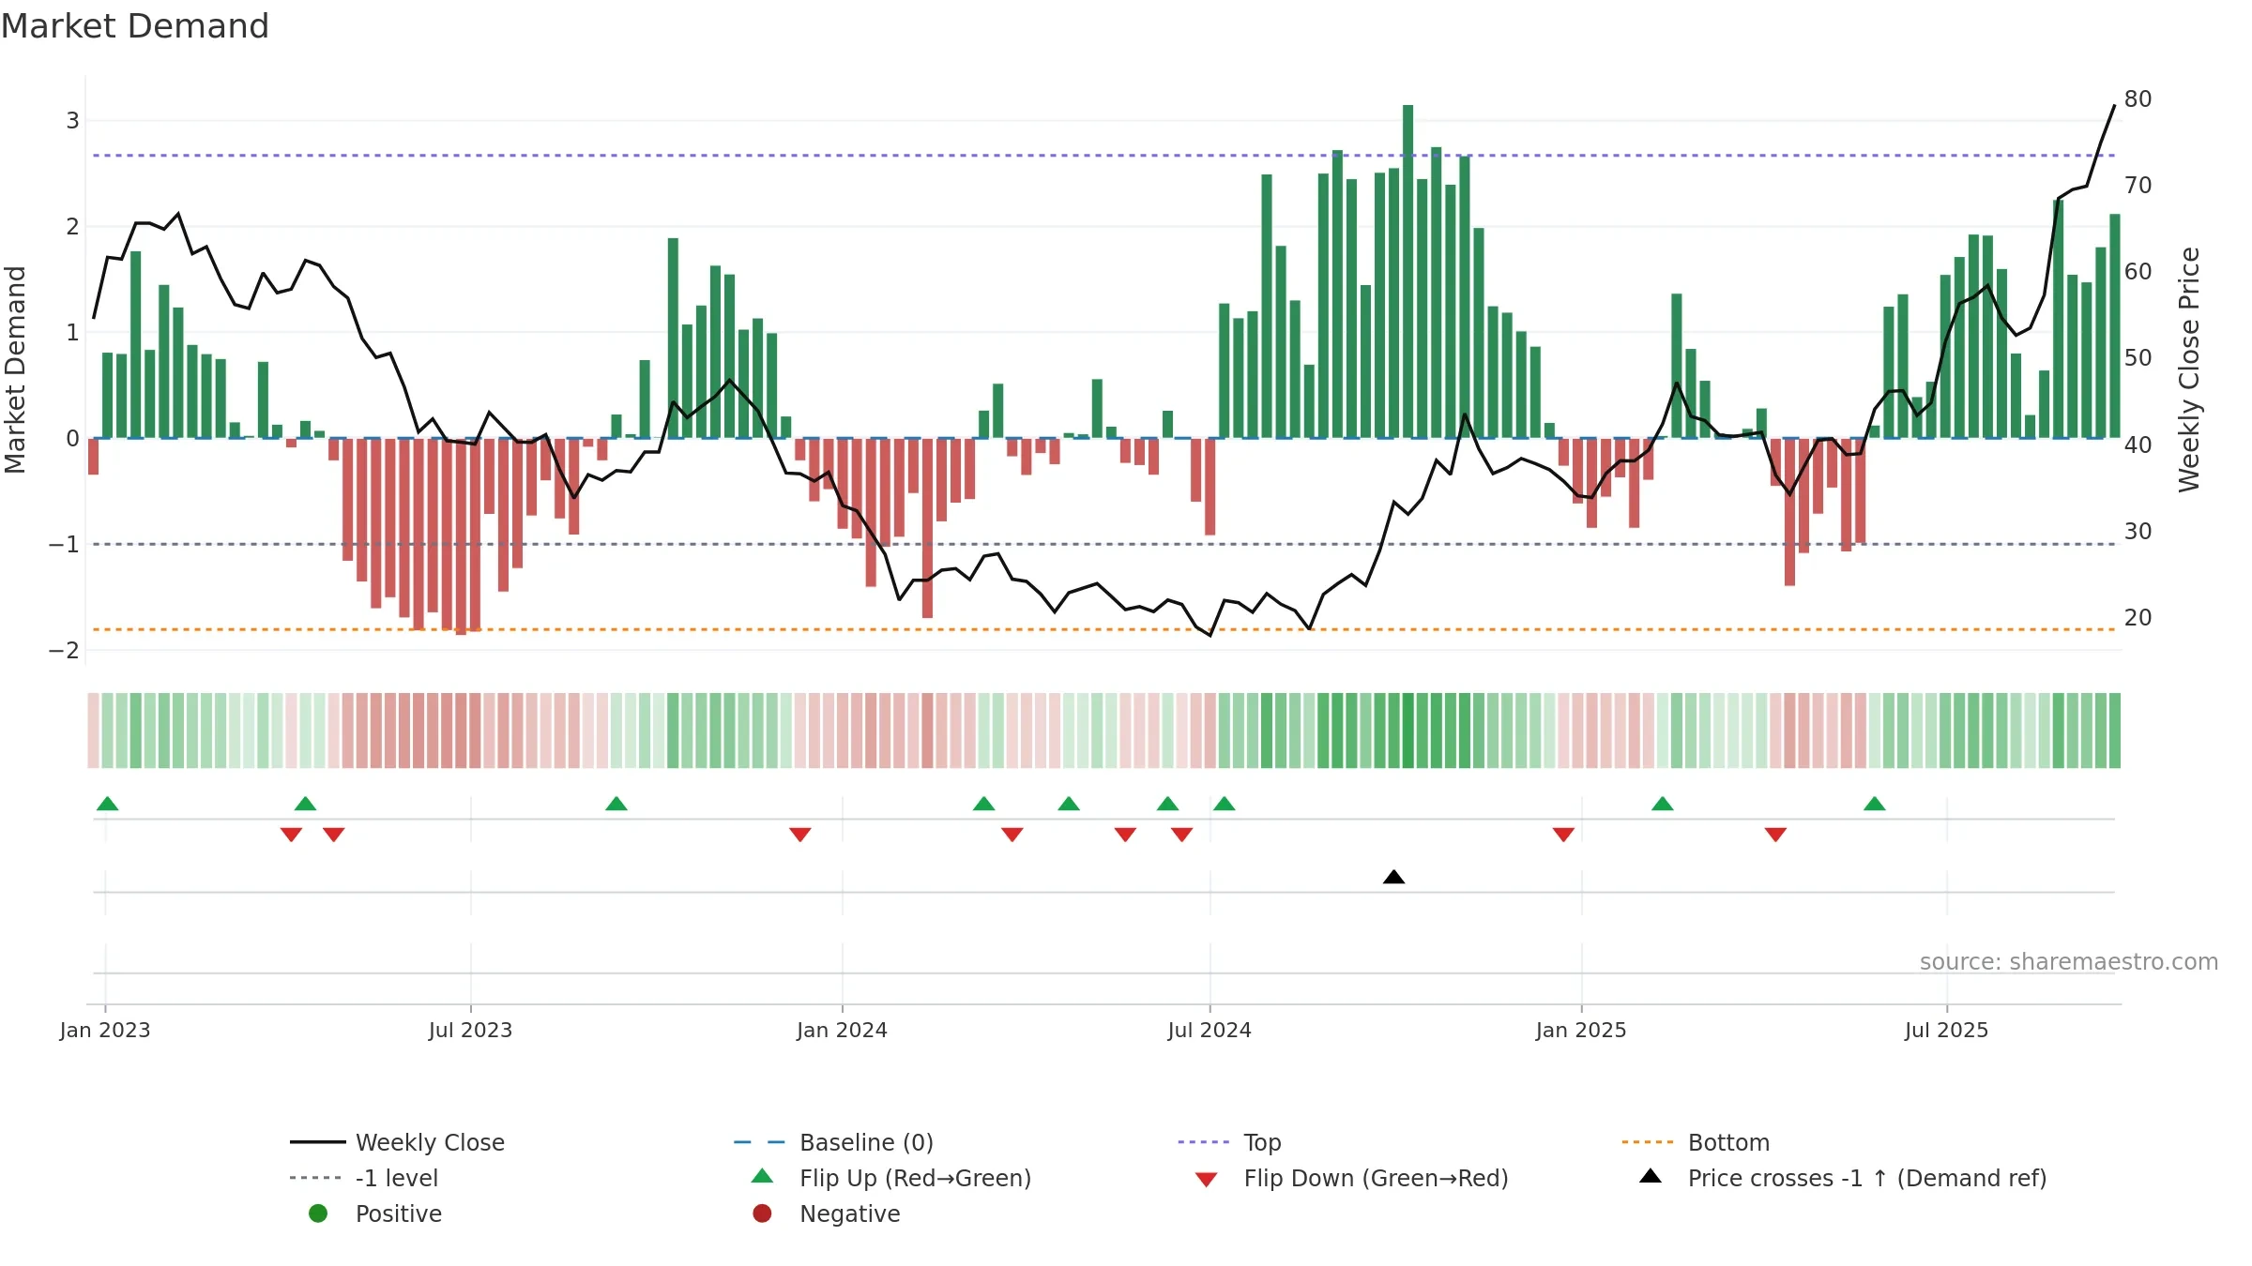The height and width of the screenshot is (1266, 2252).
Task: Click the flip-down marker just before Jan 2025
Action: click(x=1563, y=835)
